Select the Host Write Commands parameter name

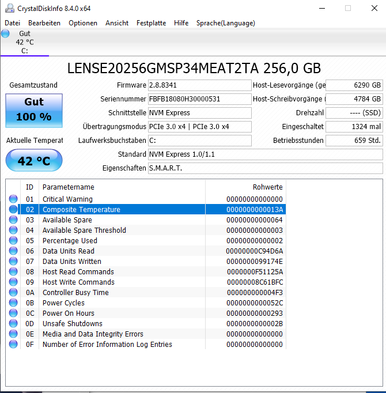tap(78, 282)
